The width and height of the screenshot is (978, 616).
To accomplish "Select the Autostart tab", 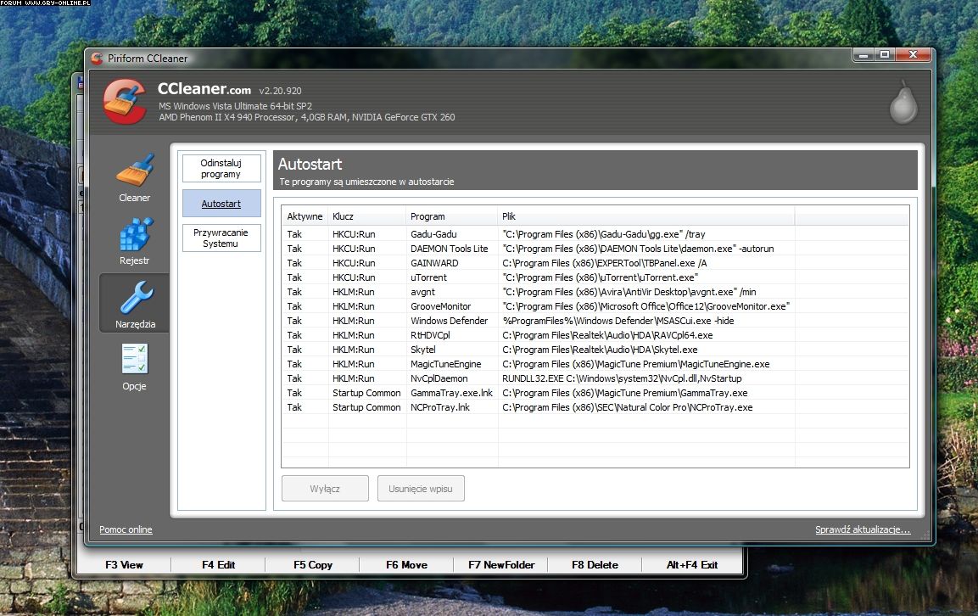I will pos(221,204).
